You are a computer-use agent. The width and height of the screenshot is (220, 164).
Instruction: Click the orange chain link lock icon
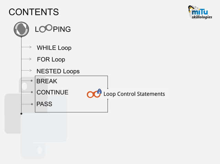tap(94, 93)
